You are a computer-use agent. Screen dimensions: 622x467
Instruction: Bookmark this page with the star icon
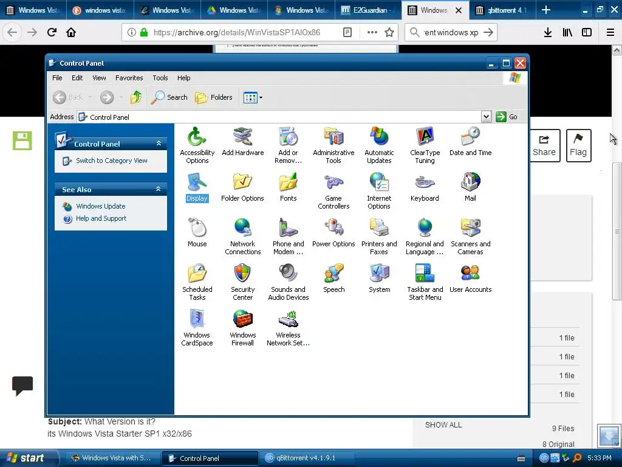click(389, 33)
